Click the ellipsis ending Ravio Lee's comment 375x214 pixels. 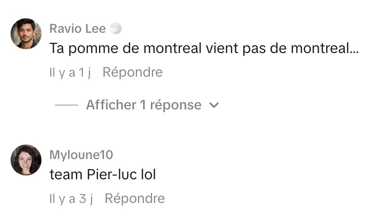[x=354, y=50]
